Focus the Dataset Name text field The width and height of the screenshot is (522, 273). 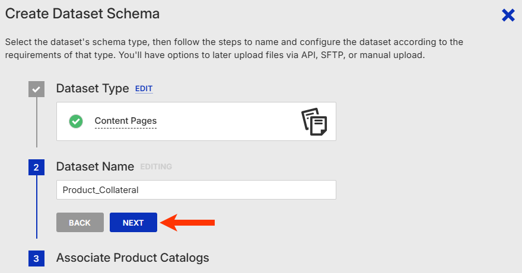tap(196, 190)
